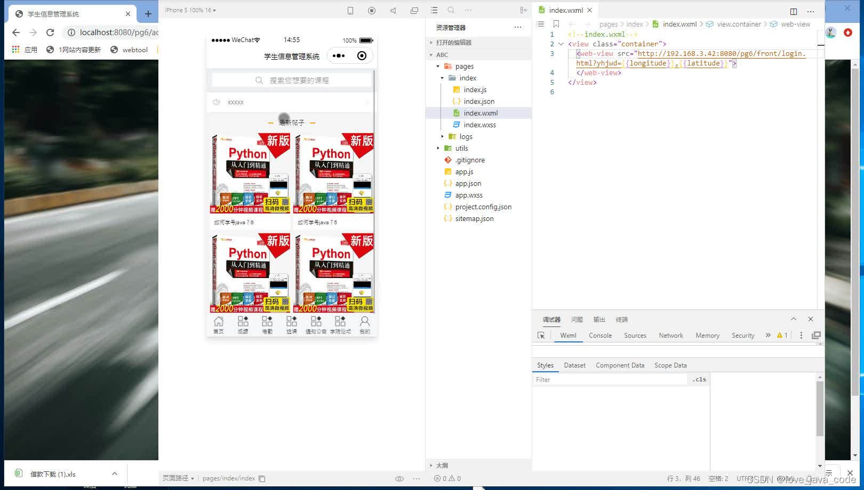Switch to the 问题 panel tab
Viewport: 864px width, 490px height.
pos(577,320)
